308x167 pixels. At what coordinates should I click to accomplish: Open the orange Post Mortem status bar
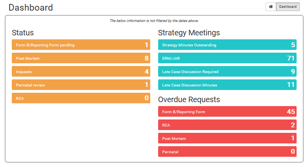(x=81, y=58)
